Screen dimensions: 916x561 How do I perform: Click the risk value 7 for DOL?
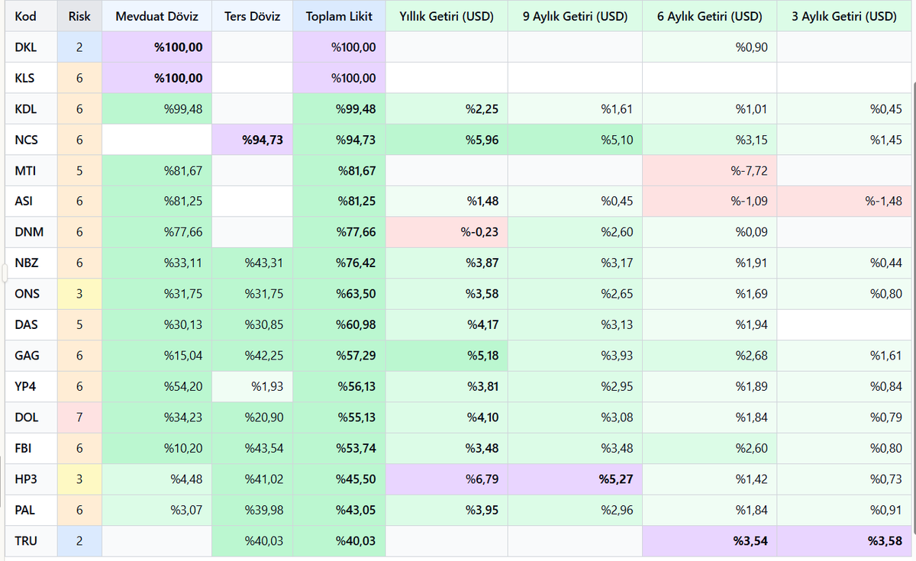click(79, 418)
